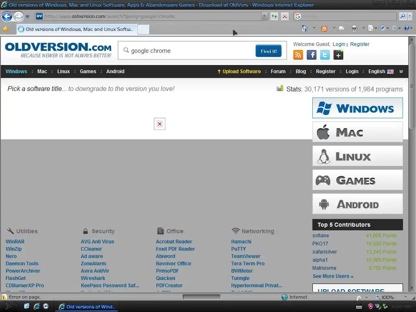Open the Blog link in navigation bar

click(301, 71)
